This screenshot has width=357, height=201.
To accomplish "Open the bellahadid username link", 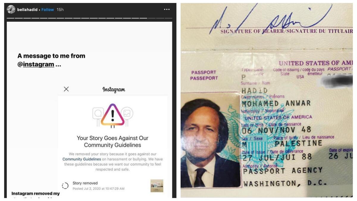I will [27, 10].
